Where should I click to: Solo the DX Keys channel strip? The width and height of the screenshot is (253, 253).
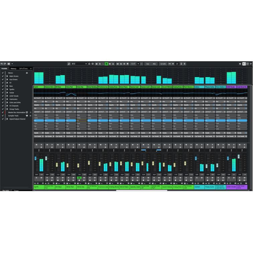click(x=63, y=145)
